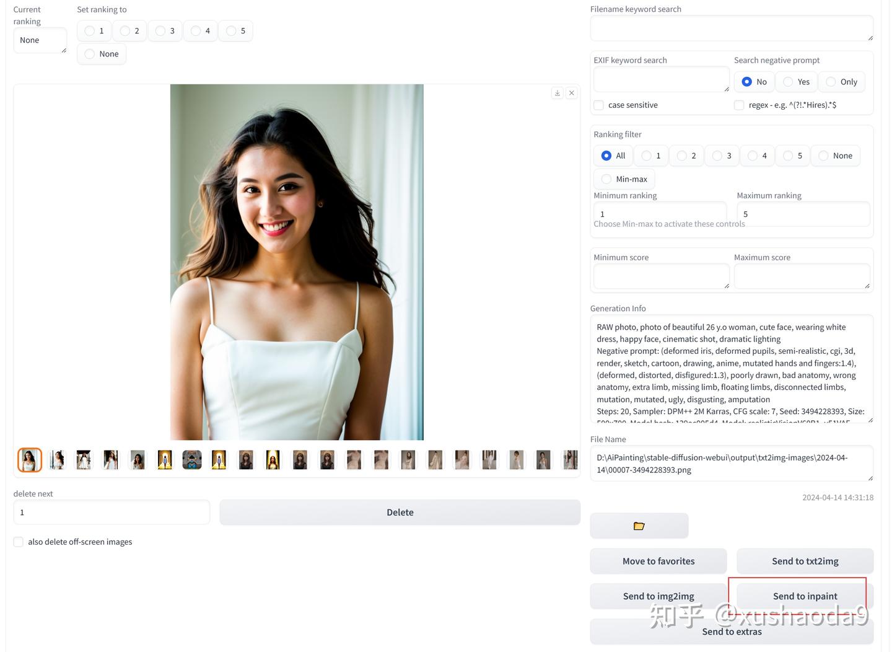The image size is (892, 652).
Task: Enable the case sensitive checkbox
Action: [x=599, y=105]
